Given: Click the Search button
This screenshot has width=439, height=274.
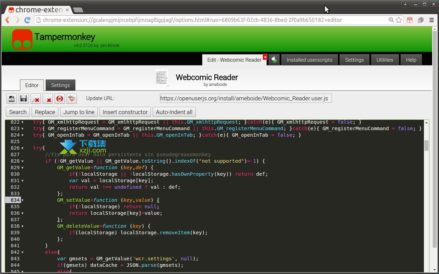Looking at the screenshot, I should pos(18,112).
